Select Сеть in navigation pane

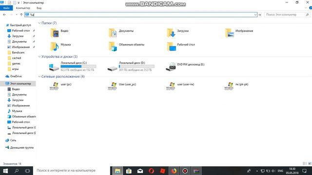pos(11,140)
